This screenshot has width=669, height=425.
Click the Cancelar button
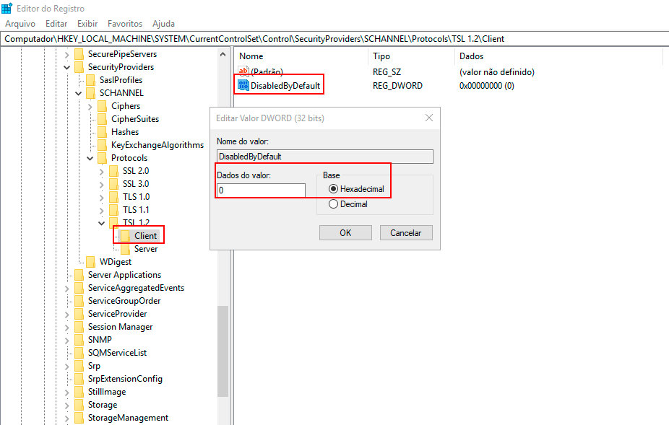(x=406, y=233)
